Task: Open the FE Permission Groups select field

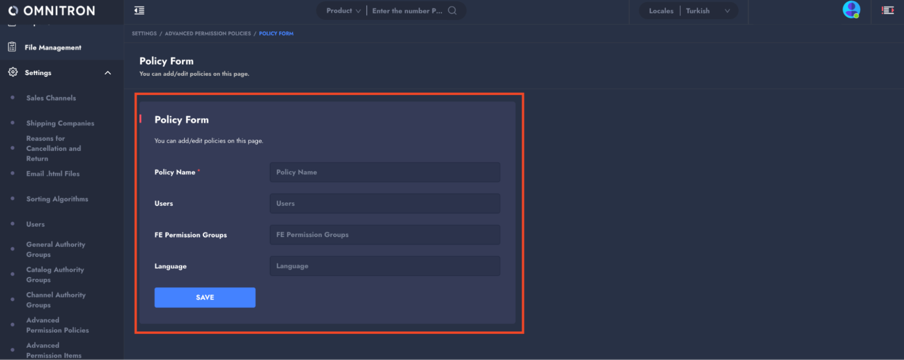Action: (385, 235)
